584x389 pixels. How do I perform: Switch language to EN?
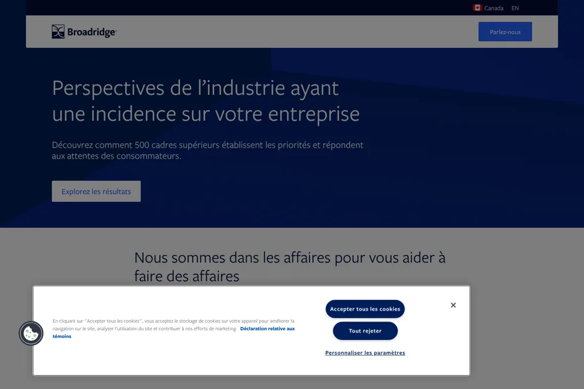pos(515,8)
